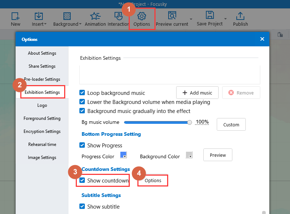Click the Bottom Progress Setting heading

pyautogui.click(x=111, y=134)
